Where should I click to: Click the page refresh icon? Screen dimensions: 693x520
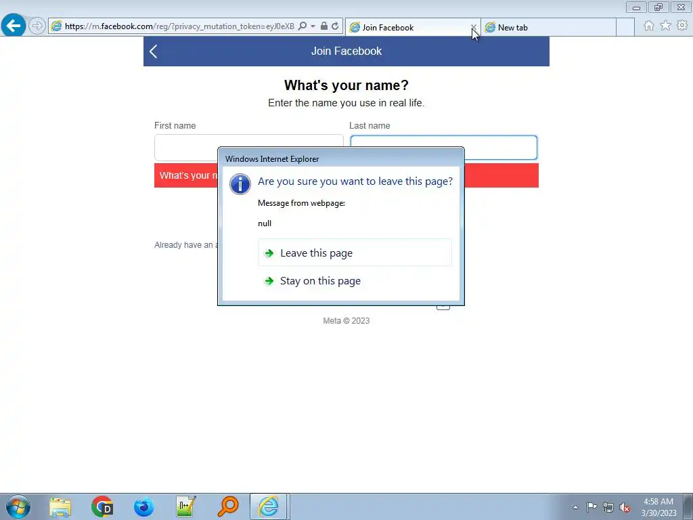pos(335,26)
